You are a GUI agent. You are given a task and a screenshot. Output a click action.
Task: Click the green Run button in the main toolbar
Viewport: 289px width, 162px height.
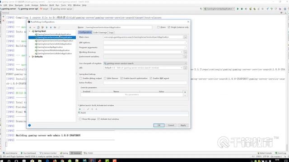tap(238, 9)
